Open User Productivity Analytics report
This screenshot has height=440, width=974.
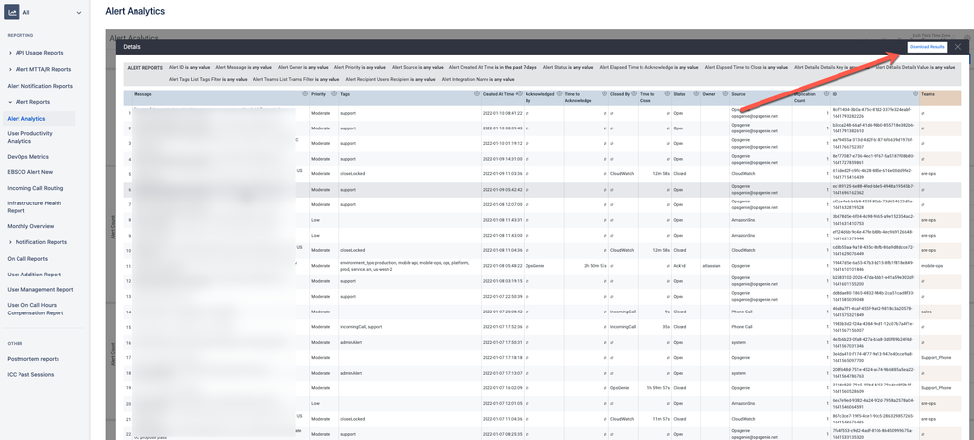[x=30, y=137]
